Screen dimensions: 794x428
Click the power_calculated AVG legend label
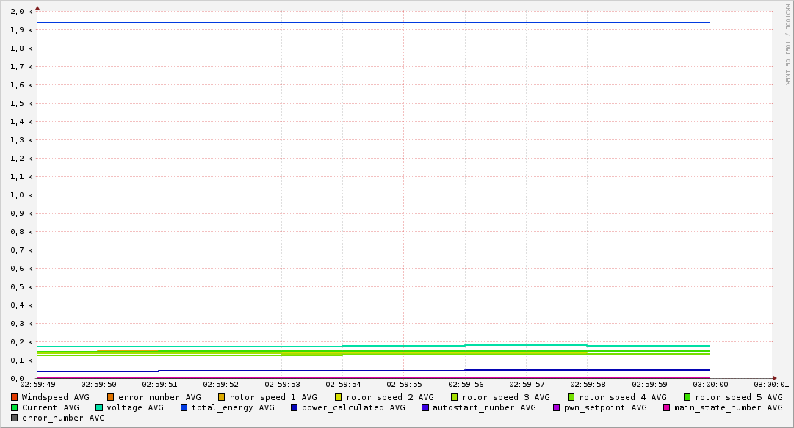[353, 407]
